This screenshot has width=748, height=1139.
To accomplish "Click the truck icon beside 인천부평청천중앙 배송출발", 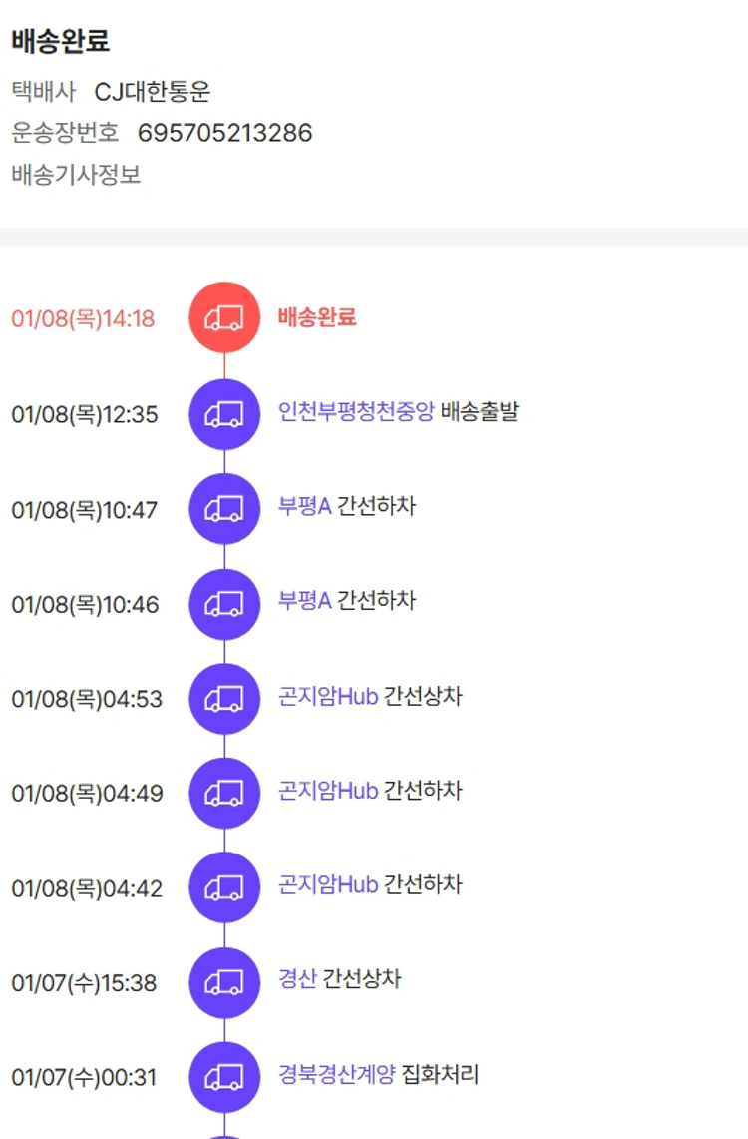I will [x=224, y=414].
